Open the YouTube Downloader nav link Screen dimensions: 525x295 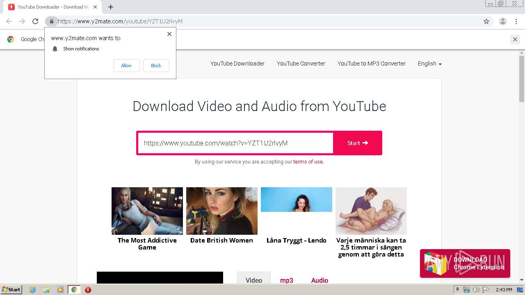click(x=237, y=64)
